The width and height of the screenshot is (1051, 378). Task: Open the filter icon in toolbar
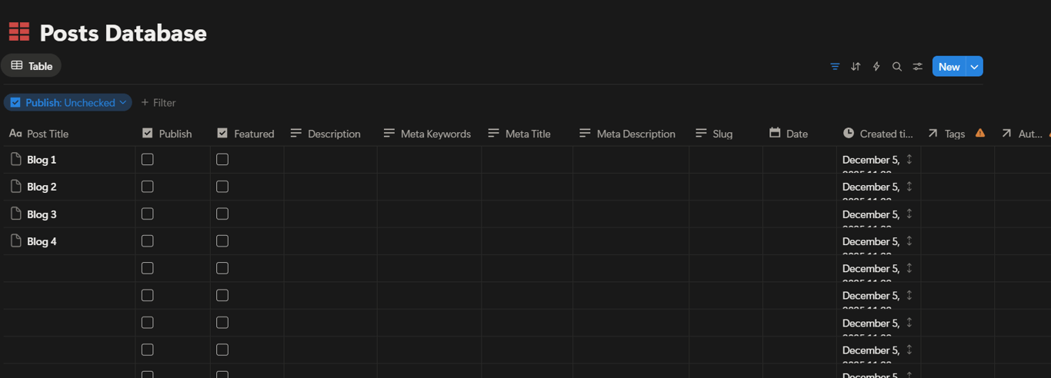[x=835, y=67]
